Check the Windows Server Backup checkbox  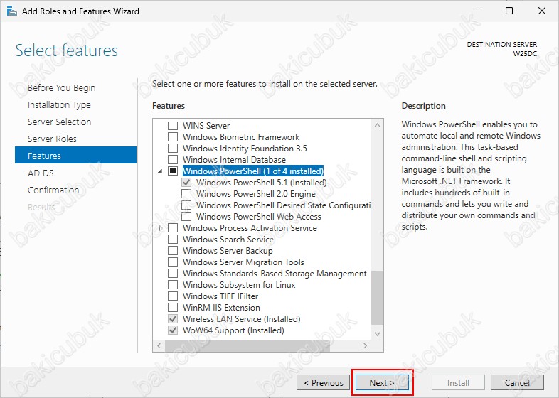[x=173, y=251]
